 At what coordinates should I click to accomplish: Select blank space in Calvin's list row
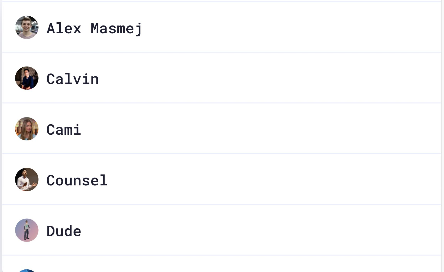coord(261,78)
